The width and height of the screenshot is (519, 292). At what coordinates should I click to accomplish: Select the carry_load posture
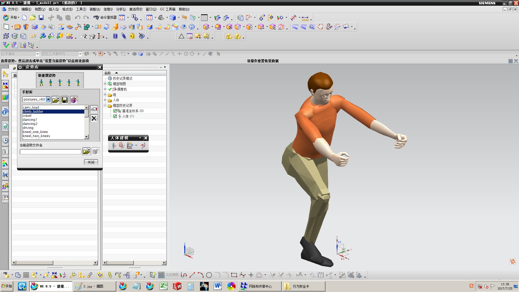54,108
